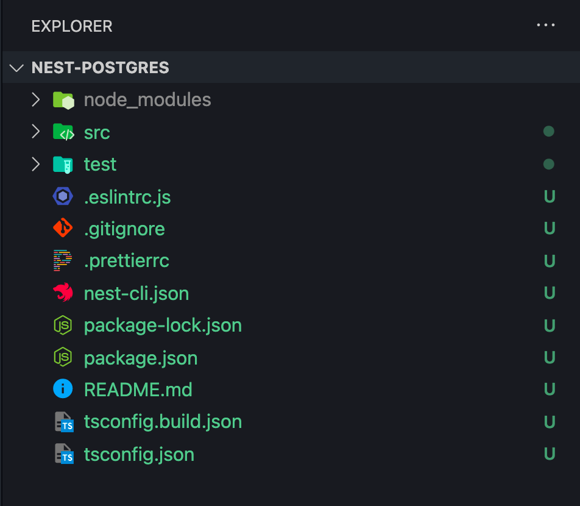Expand the test folder
580x506 pixels.
pyautogui.click(x=35, y=163)
